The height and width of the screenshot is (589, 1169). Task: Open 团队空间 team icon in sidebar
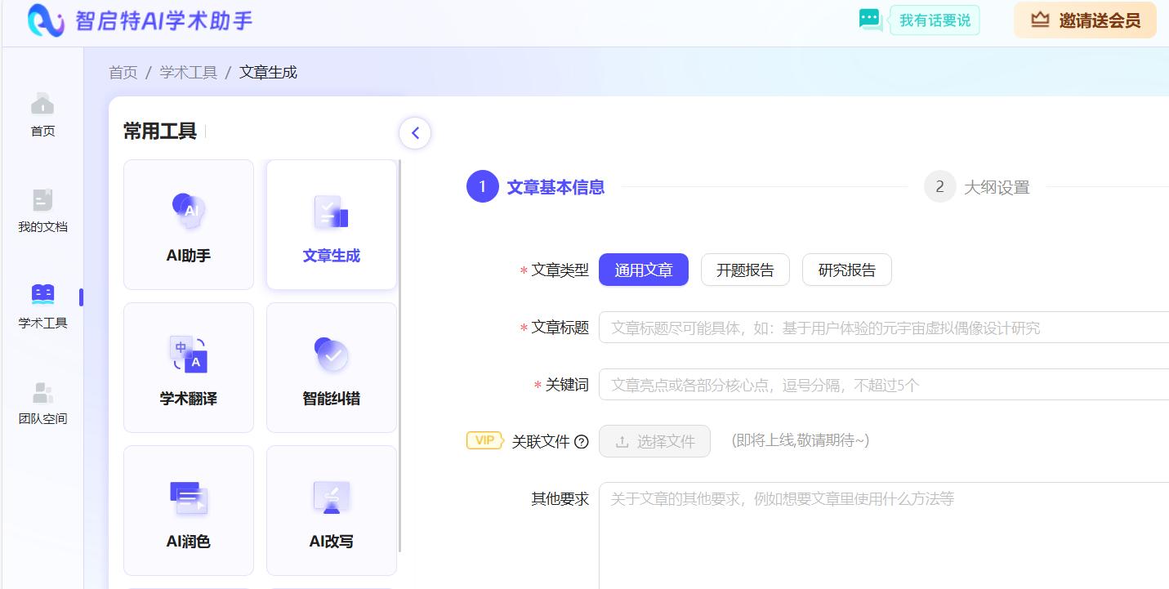[x=42, y=393]
